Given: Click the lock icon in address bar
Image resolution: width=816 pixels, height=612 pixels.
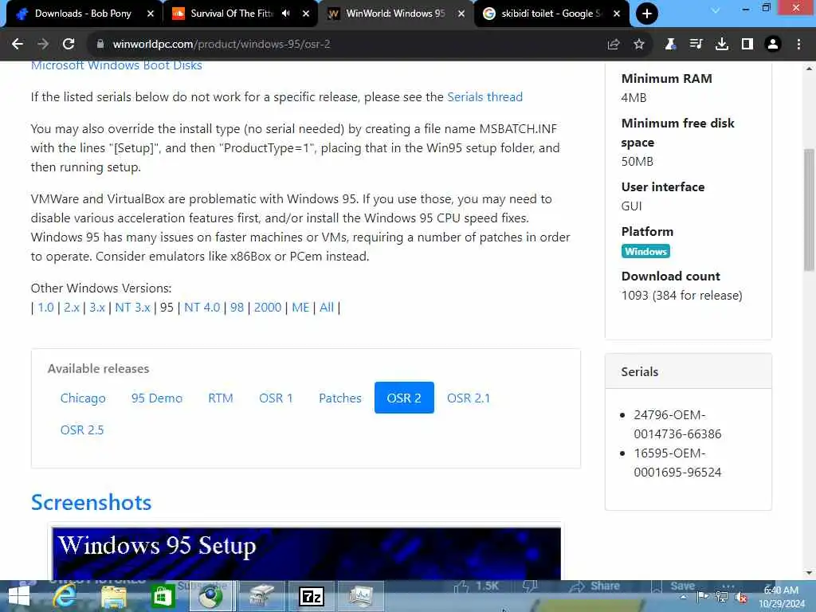Looking at the screenshot, I should 100,45.
